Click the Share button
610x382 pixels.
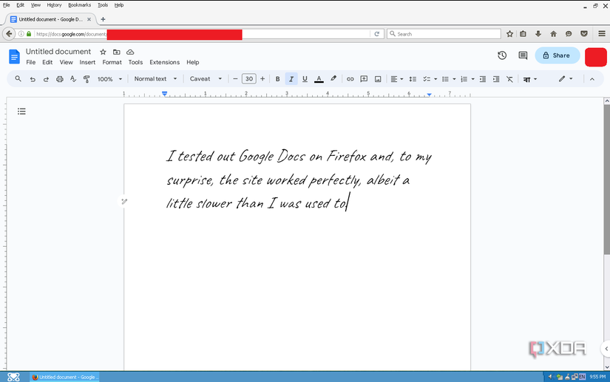coord(557,55)
